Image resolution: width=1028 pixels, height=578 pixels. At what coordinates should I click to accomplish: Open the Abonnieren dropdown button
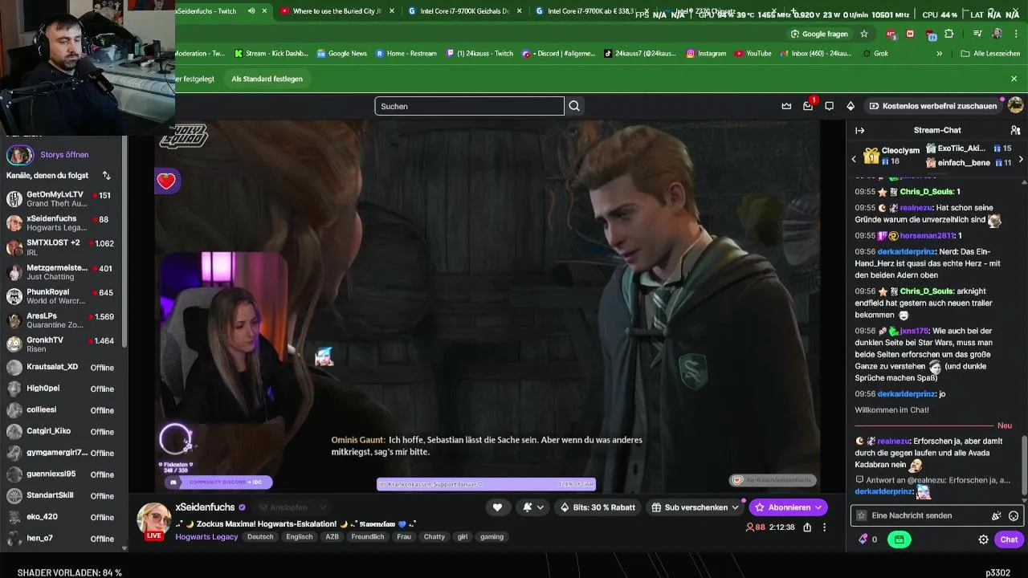click(788, 507)
